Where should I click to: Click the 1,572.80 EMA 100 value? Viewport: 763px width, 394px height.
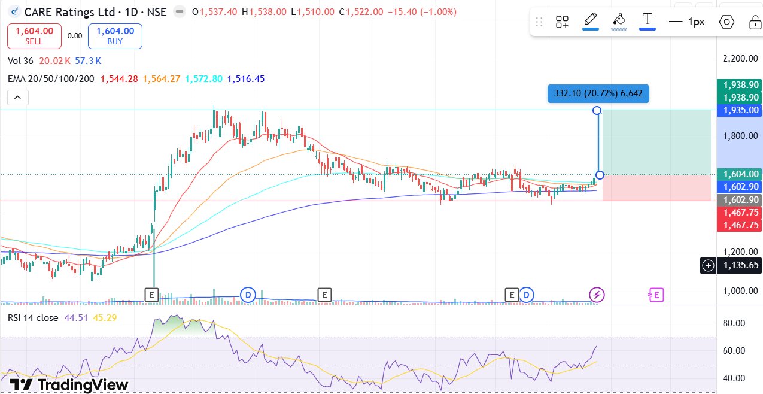click(x=204, y=79)
